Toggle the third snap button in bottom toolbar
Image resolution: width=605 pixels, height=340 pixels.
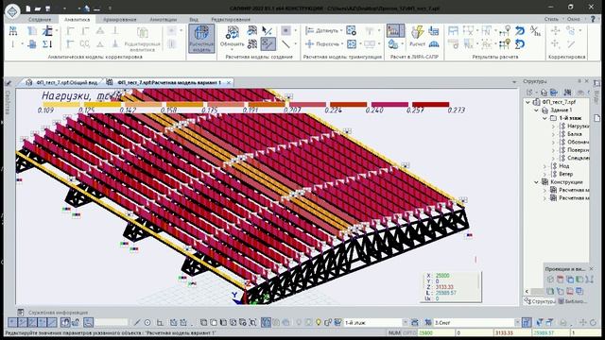pyautogui.click(x=32, y=322)
